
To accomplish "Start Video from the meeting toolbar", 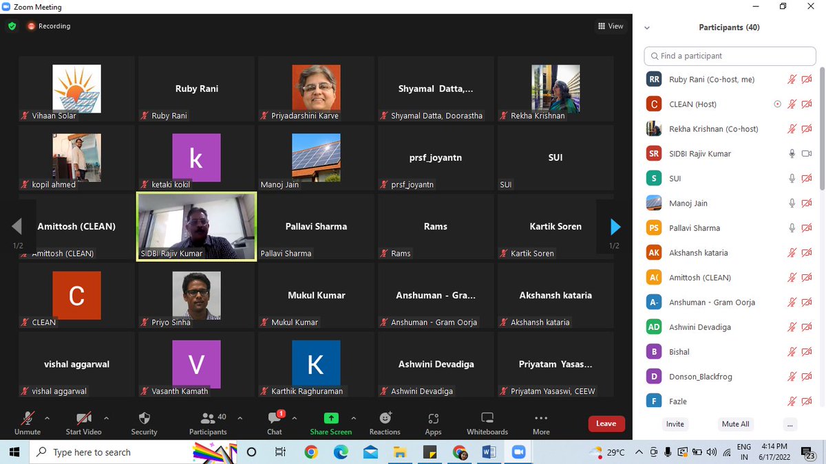I will point(83,423).
